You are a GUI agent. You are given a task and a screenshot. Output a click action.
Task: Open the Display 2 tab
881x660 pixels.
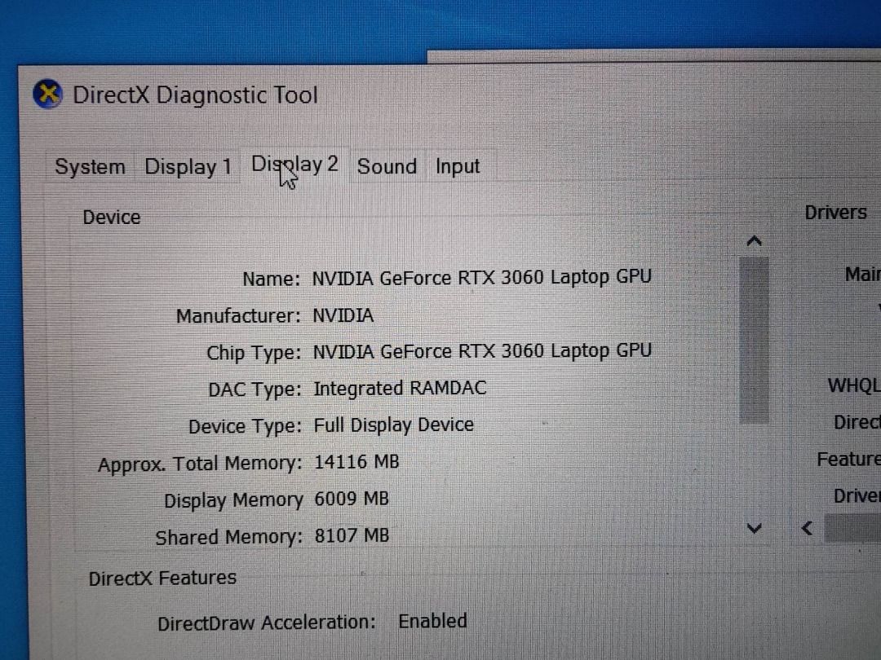[x=294, y=164]
